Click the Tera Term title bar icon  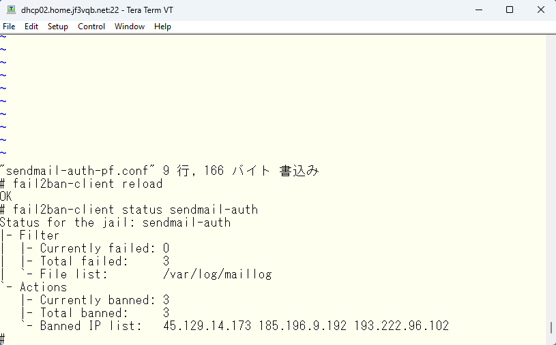pos(12,10)
